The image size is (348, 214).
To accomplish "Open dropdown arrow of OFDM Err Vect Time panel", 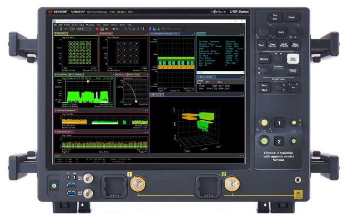I will (x=145, y=132).
